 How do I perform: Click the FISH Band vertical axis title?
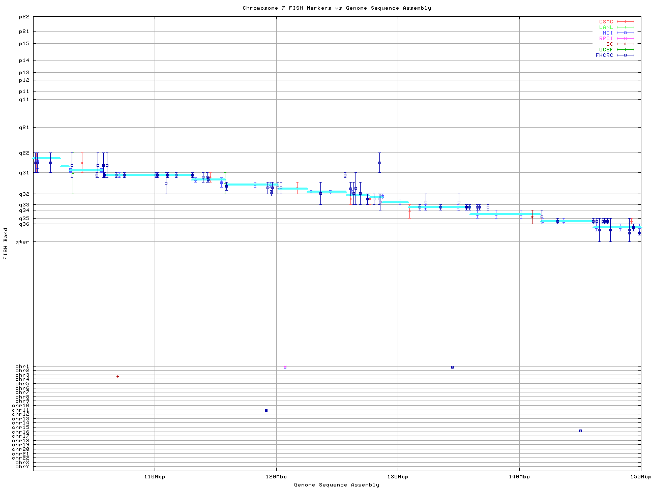tap(6, 243)
